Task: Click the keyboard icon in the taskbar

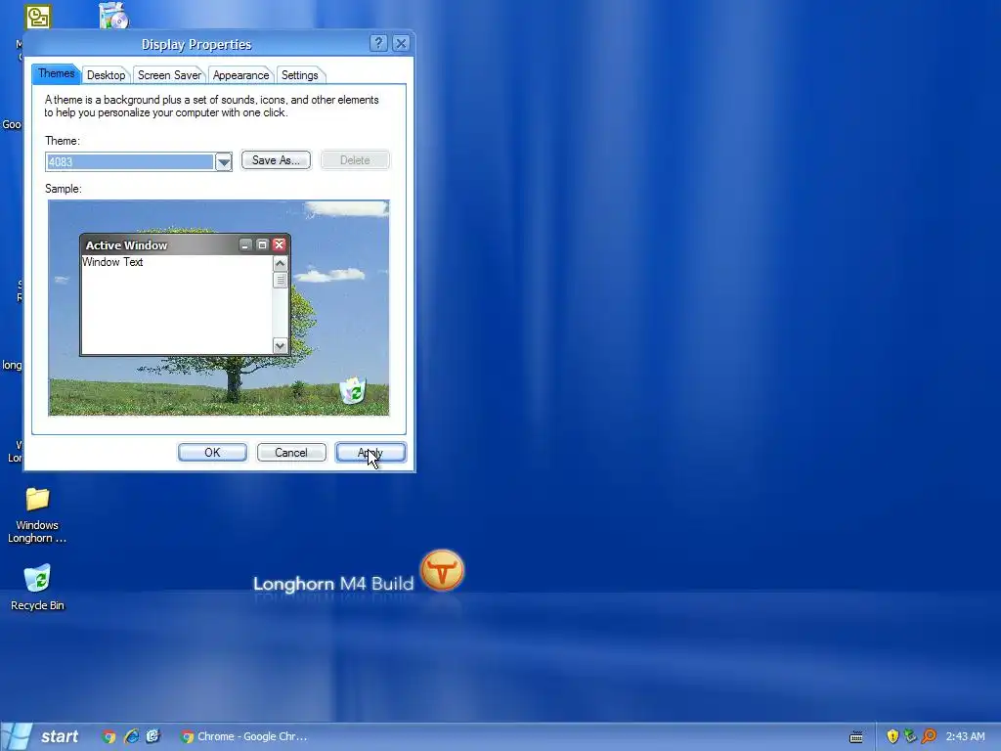Action: tap(856, 737)
